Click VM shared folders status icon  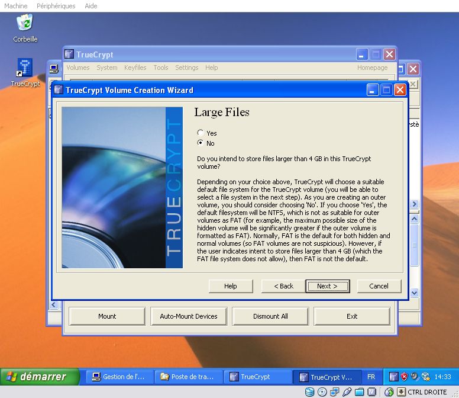pos(359,392)
